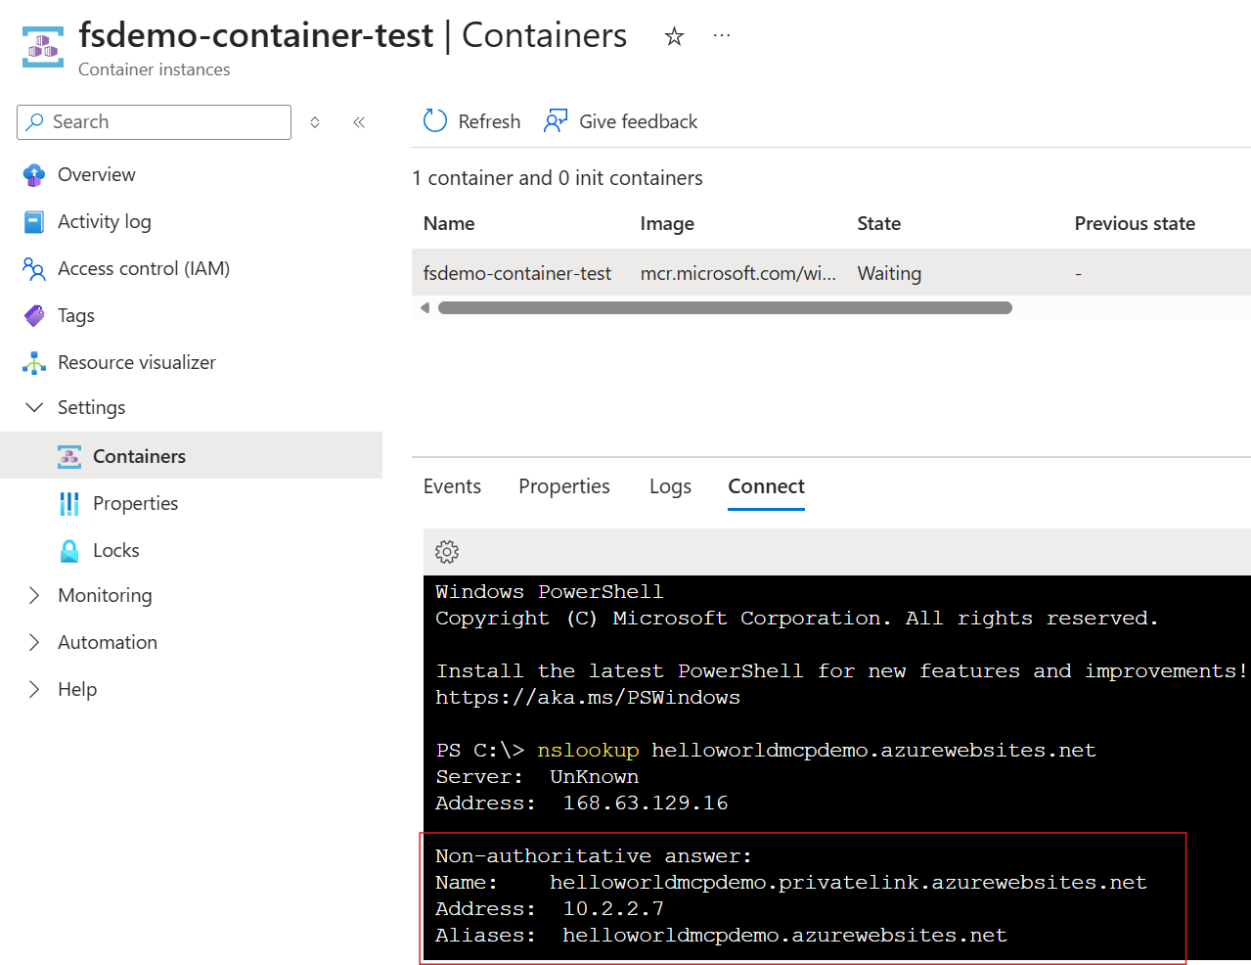The image size is (1251, 965).
Task: Click the Access control people icon
Action: (x=34, y=269)
